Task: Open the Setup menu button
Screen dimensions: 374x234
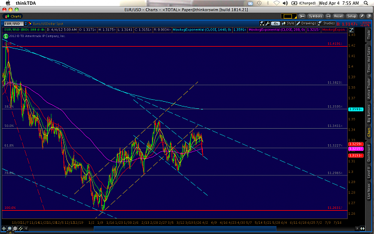Action: [x=352, y=16]
